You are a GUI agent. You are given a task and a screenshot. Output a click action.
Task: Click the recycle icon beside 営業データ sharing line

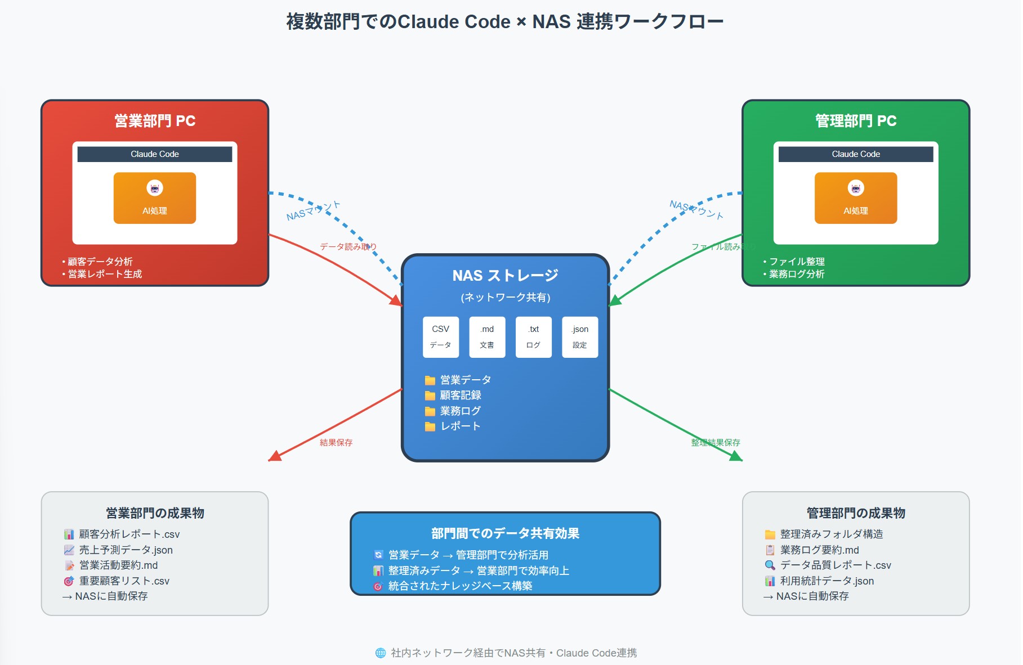click(378, 555)
